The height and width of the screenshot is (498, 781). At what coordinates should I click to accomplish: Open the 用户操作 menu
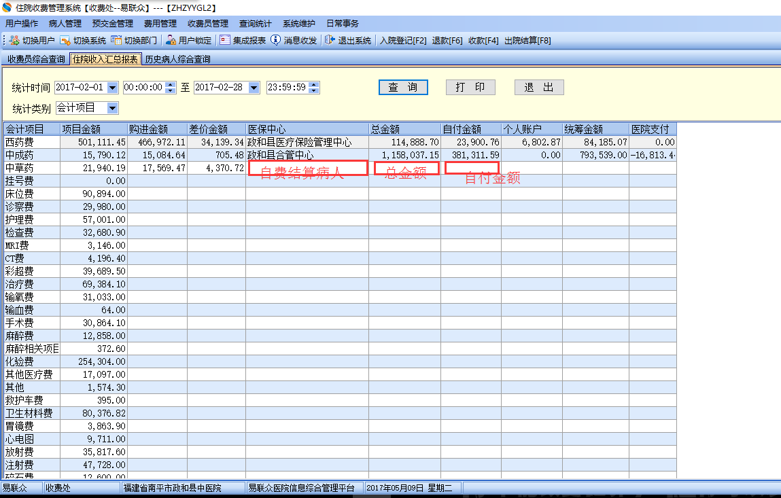tap(22, 23)
